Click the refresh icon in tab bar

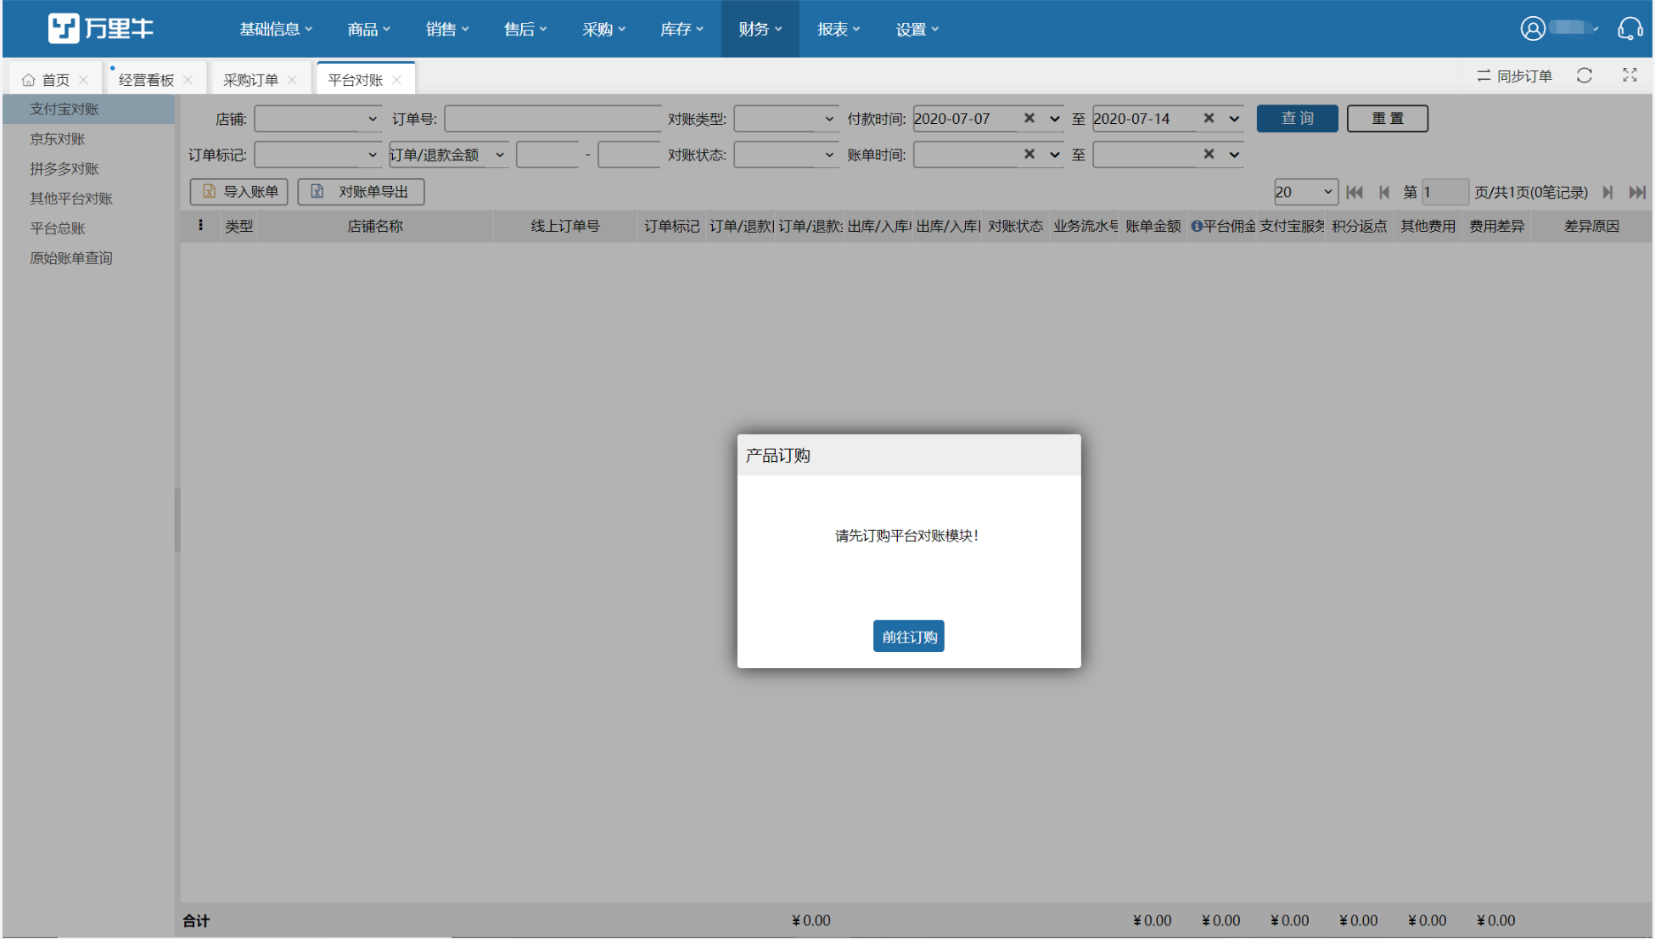pyautogui.click(x=1584, y=76)
